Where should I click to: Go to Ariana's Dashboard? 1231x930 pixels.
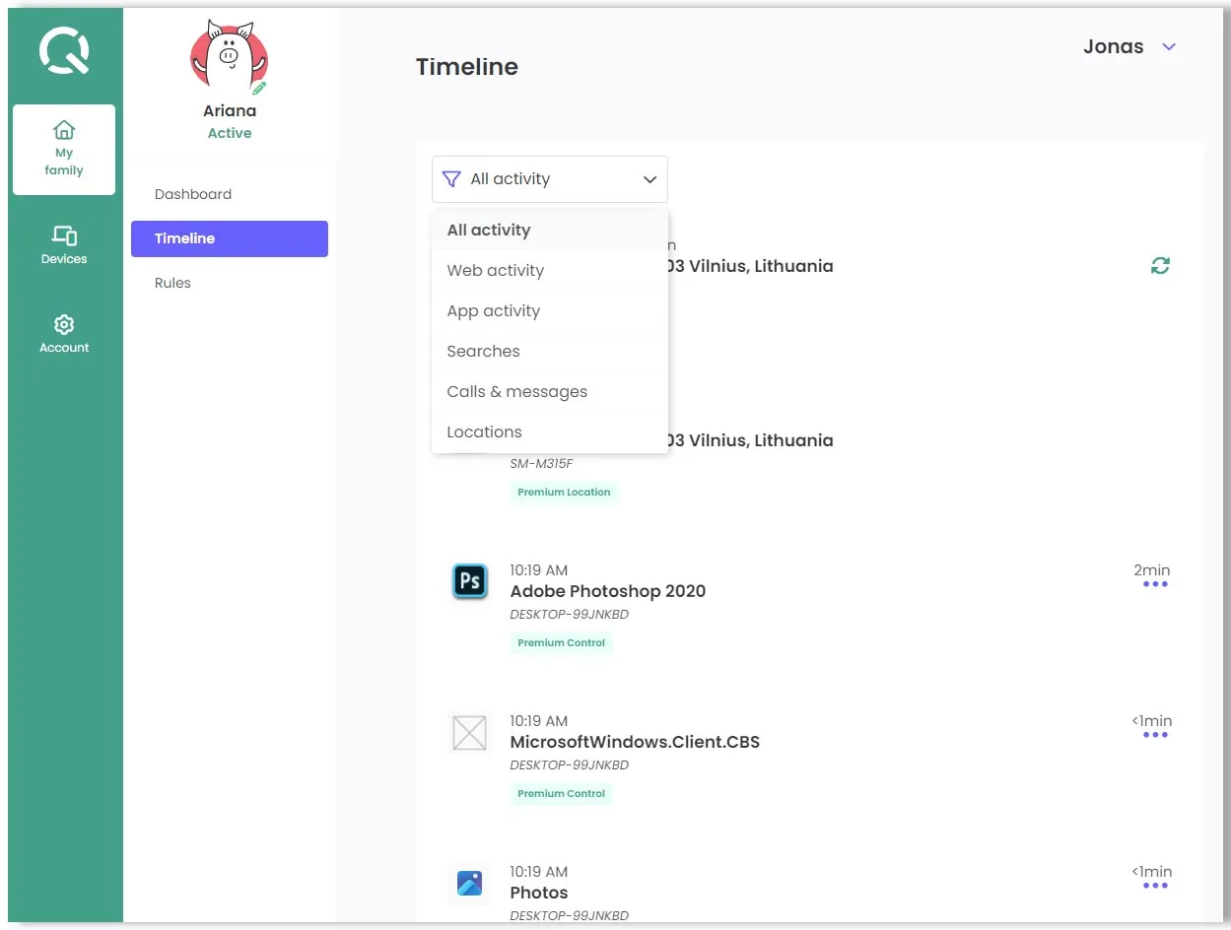pyautogui.click(x=193, y=194)
